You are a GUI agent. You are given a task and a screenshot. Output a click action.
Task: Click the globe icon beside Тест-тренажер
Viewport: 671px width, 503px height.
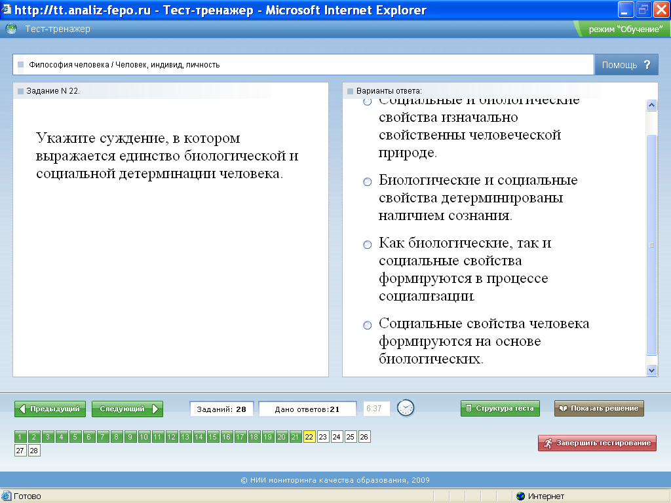click(x=11, y=29)
